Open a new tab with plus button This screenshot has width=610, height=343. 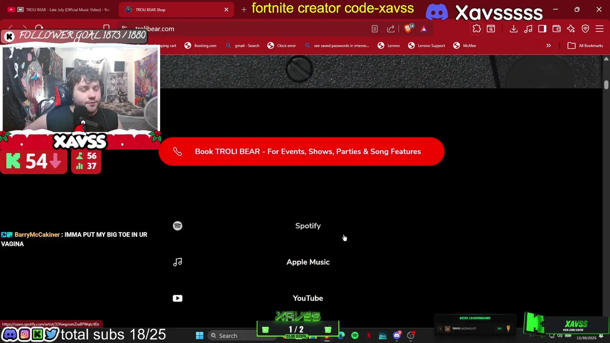tap(244, 10)
